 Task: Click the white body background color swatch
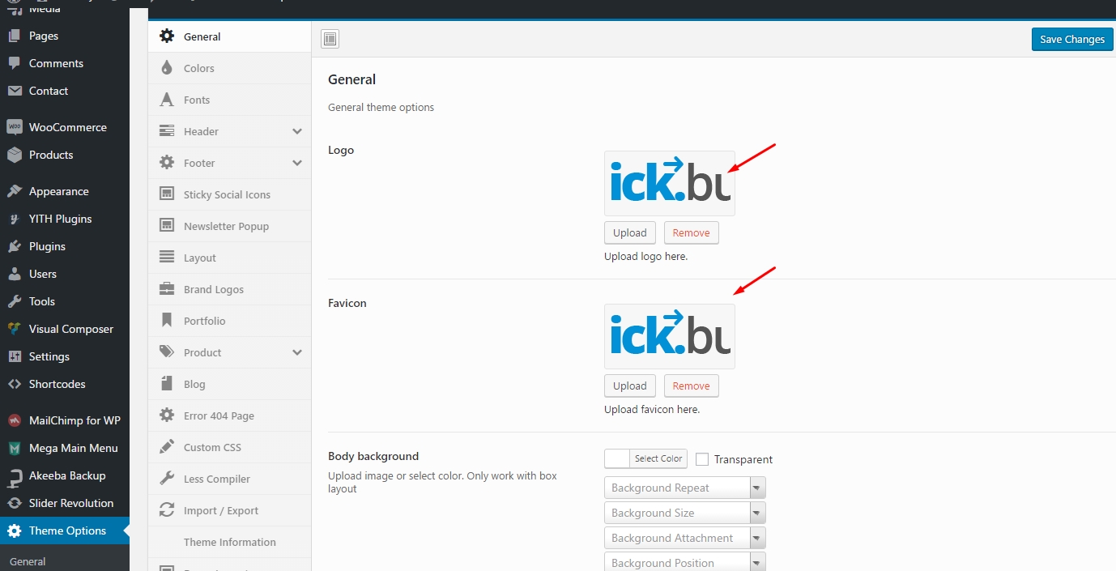click(x=617, y=458)
